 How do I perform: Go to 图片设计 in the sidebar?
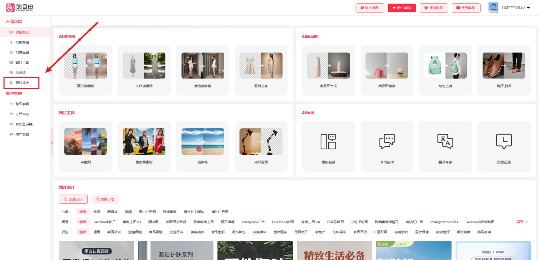tap(23, 83)
